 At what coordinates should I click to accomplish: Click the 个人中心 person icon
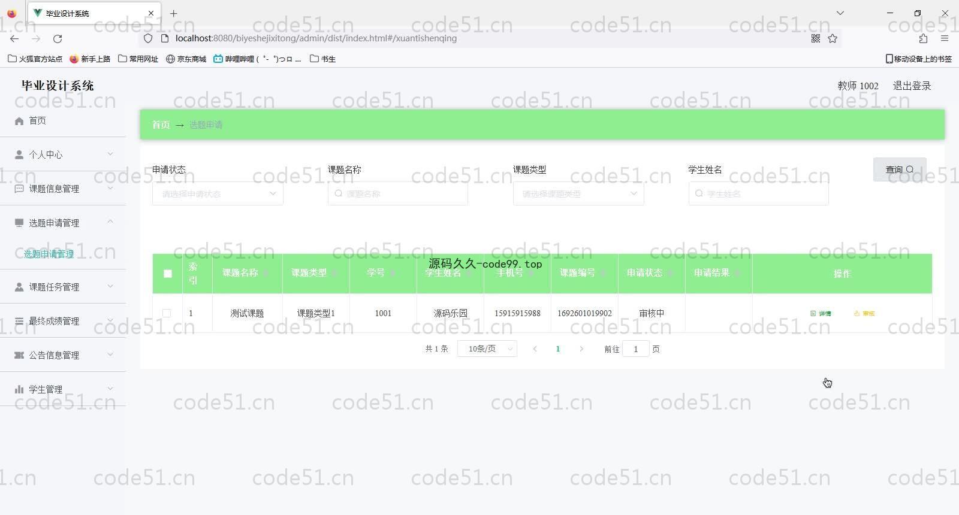[x=19, y=154]
